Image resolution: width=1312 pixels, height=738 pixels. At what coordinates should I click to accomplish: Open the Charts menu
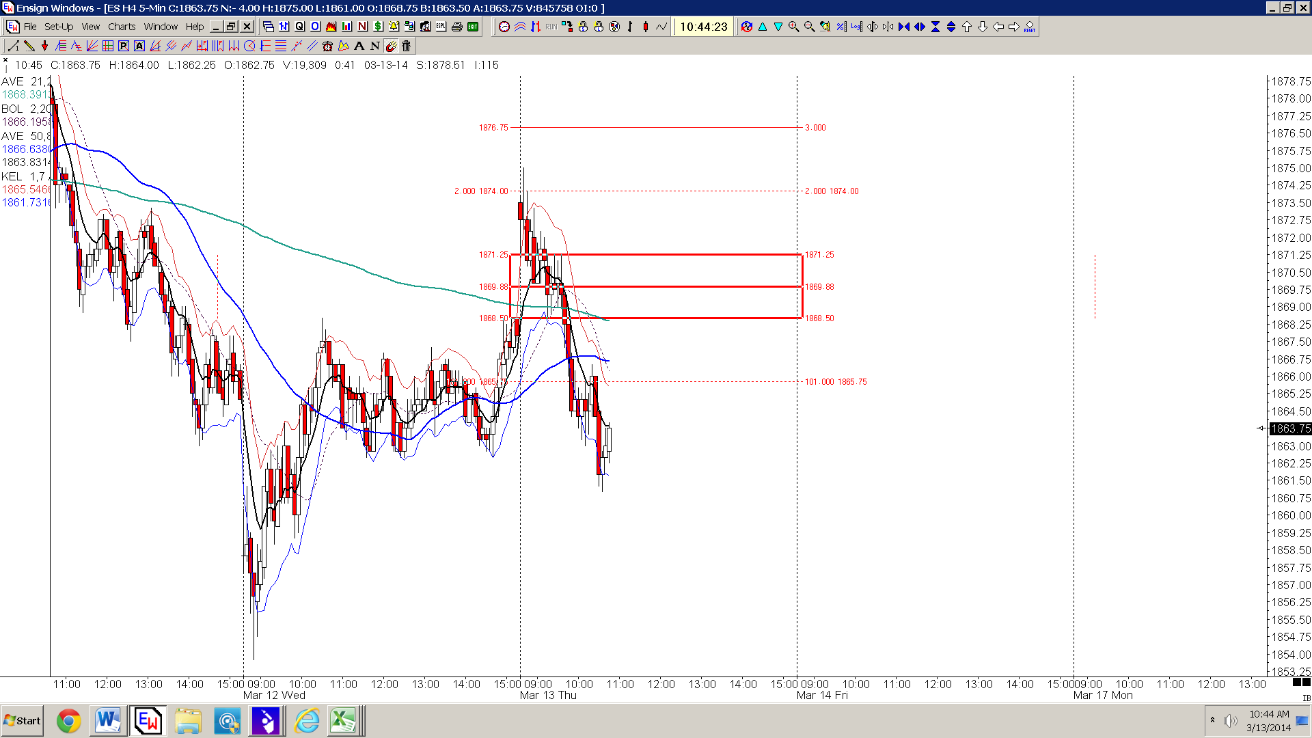coord(122,27)
